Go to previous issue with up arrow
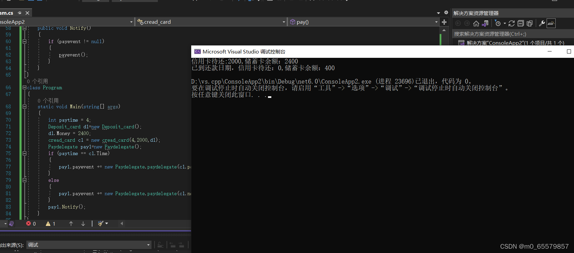This screenshot has width=574, height=253. [x=71, y=224]
